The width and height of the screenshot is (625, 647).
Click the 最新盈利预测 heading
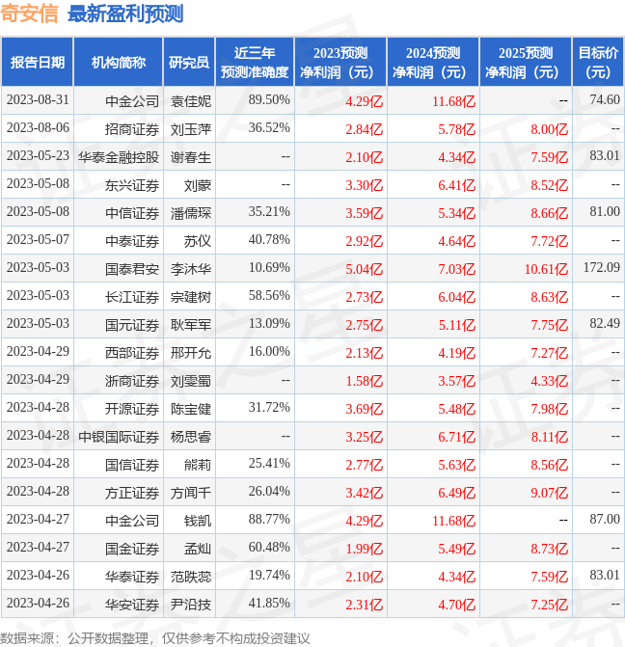[125, 13]
